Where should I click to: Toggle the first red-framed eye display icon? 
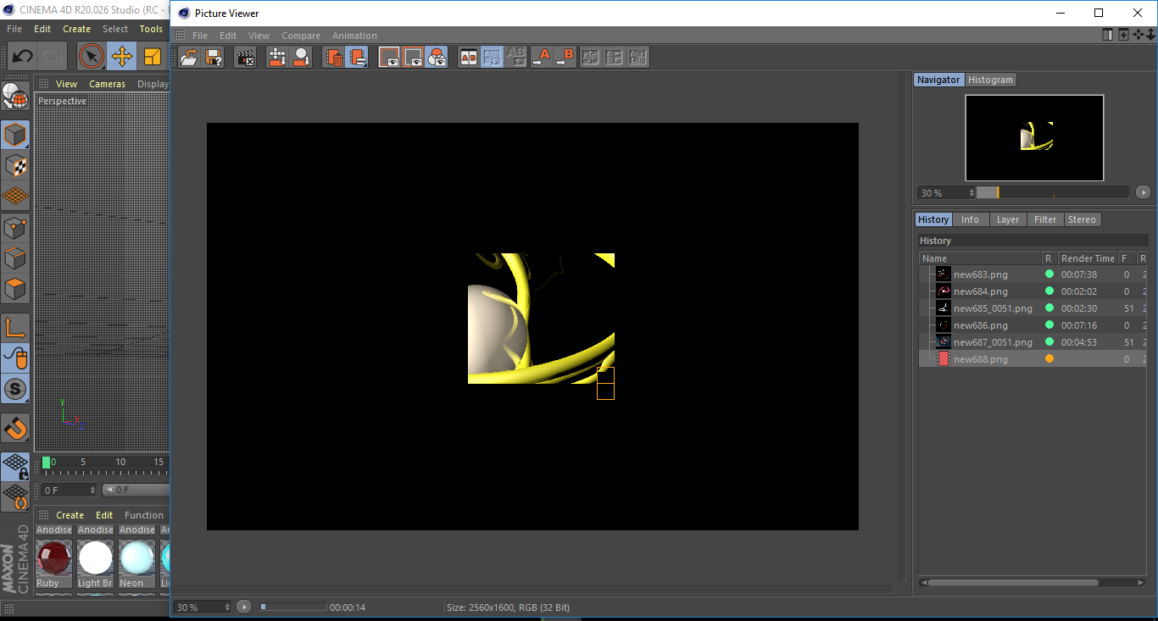(390, 57)
